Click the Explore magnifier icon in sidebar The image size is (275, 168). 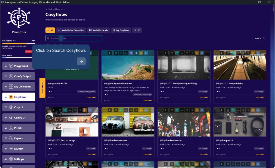point(11,138)
